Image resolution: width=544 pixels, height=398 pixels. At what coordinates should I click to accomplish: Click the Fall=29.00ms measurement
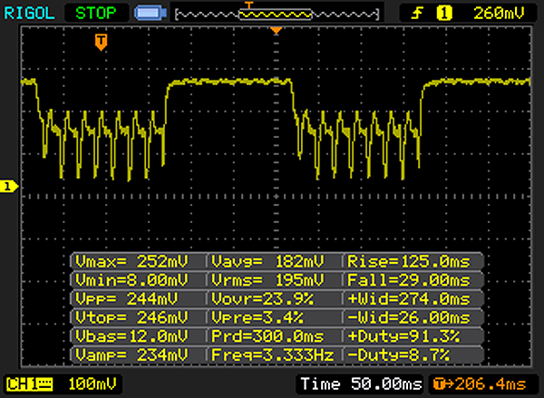pyautogui.click(x=409, y=280)
